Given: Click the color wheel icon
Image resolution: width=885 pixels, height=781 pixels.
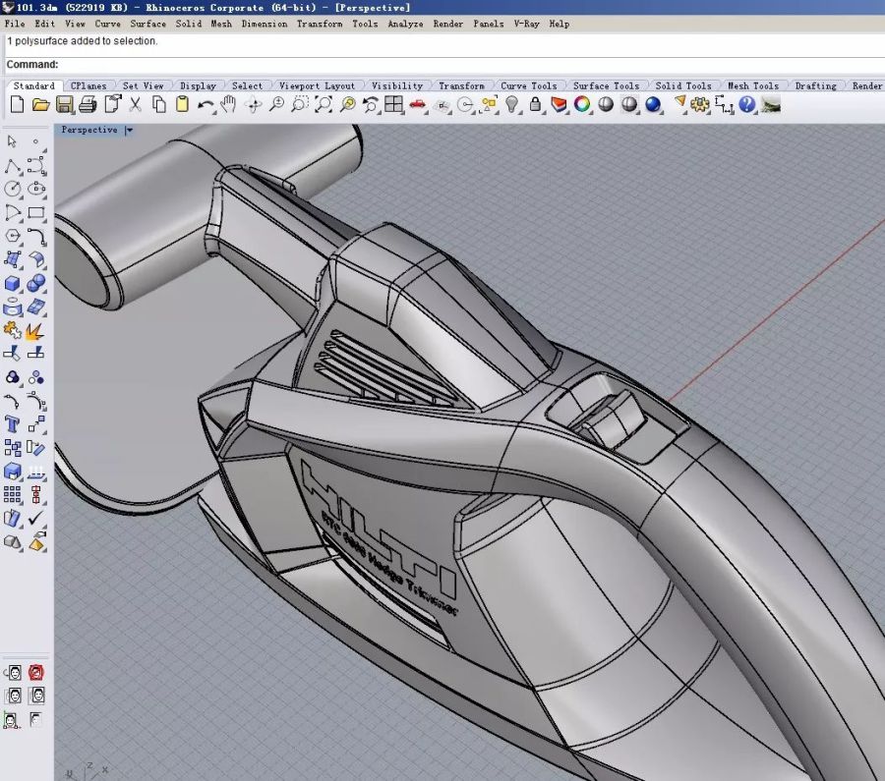Looking at the screenshot, I should pyautogui.click(x=582, y=105).
